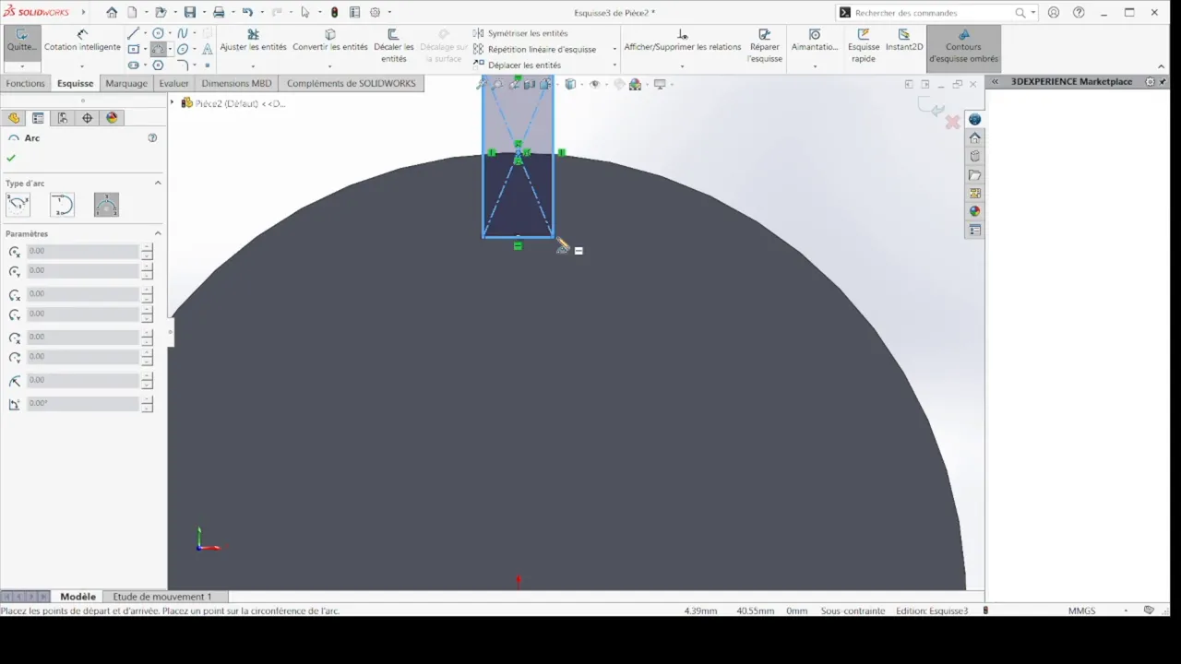Switch to the Evaluer tab
Viewport: 1181px width, 664px height.
click(173, 83)
